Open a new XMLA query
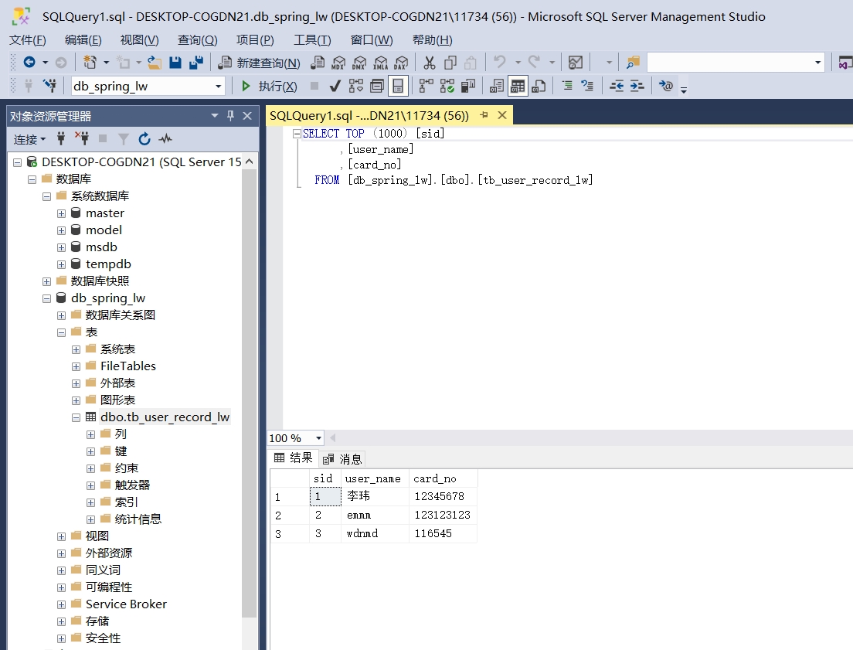The height and width of the screenshot is (650, 853). [x=380, y=63]
